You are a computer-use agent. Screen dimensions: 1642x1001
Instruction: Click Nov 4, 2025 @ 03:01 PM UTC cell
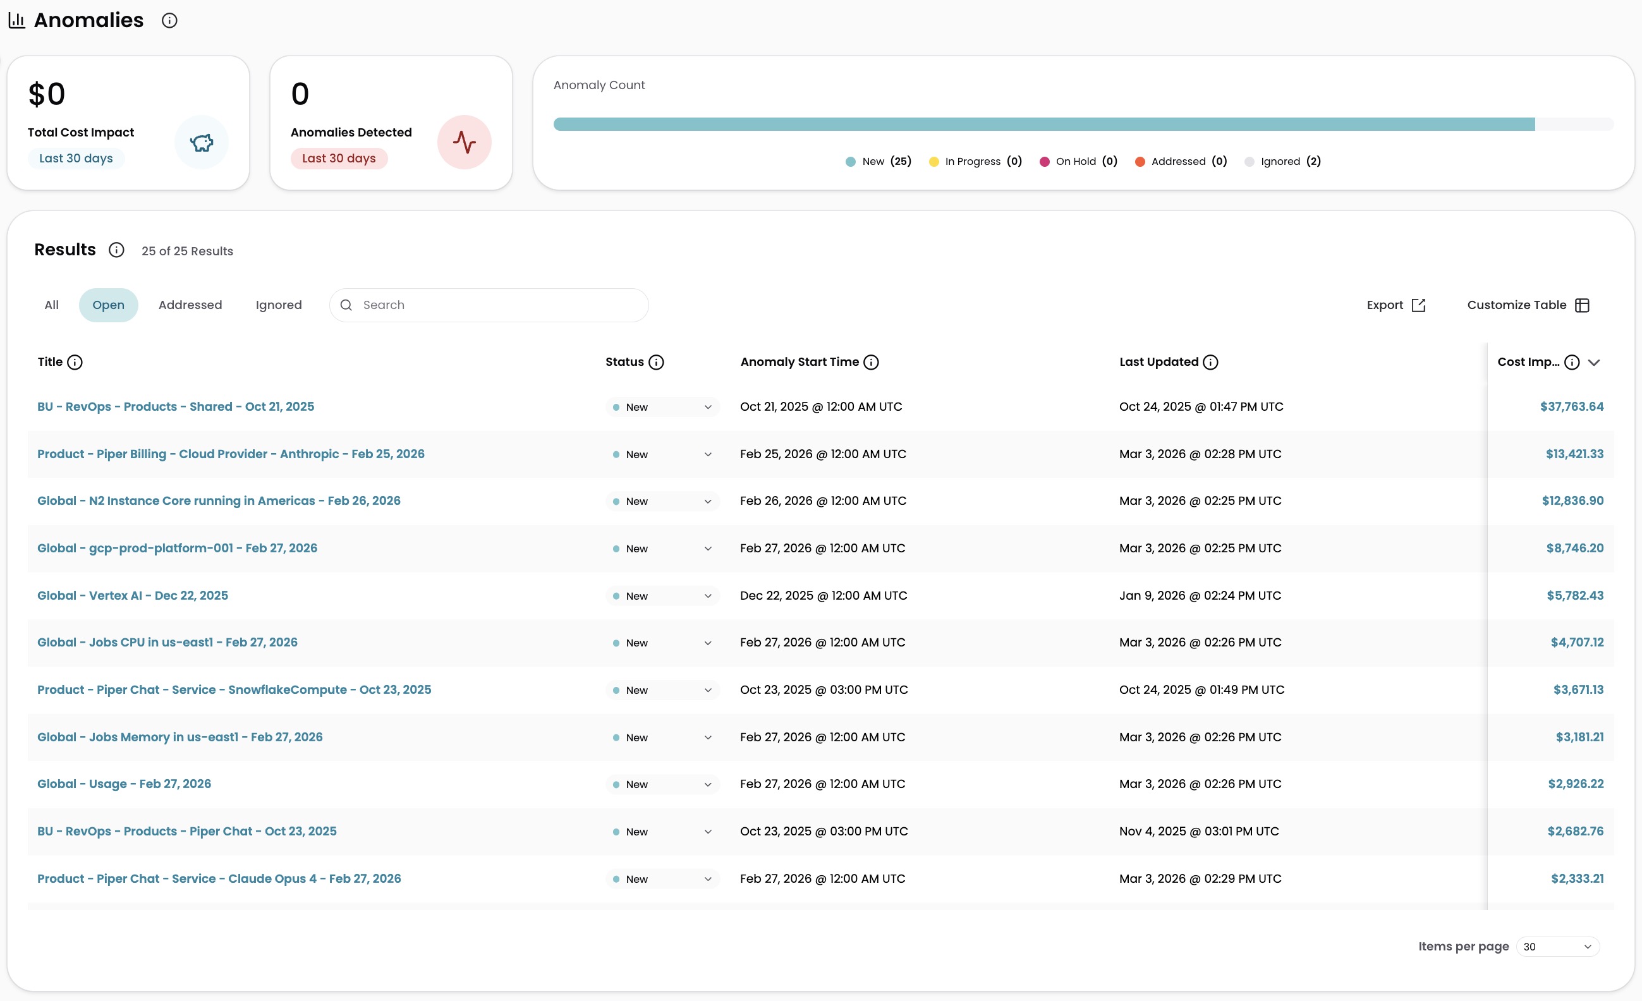coord(1200,831)
